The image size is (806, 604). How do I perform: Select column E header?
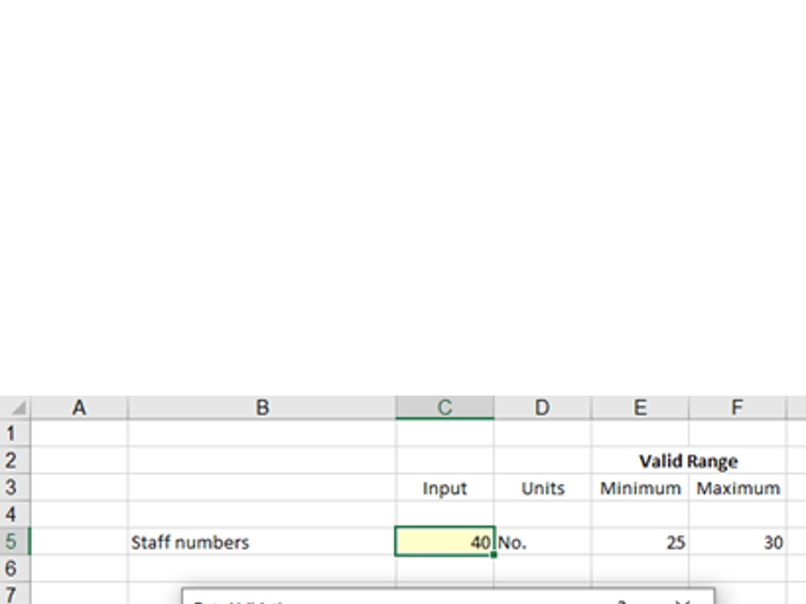640,407
